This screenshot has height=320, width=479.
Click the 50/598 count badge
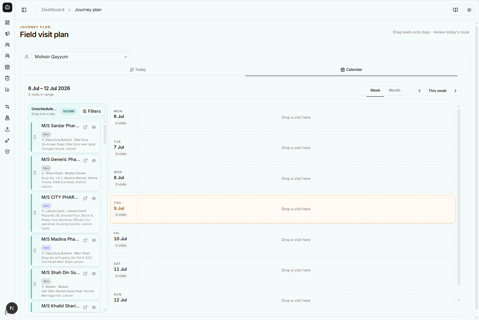[x=68, y=111]
